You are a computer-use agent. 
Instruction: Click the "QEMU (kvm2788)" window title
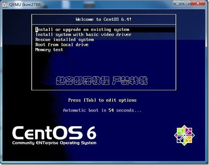pos(25,4)
